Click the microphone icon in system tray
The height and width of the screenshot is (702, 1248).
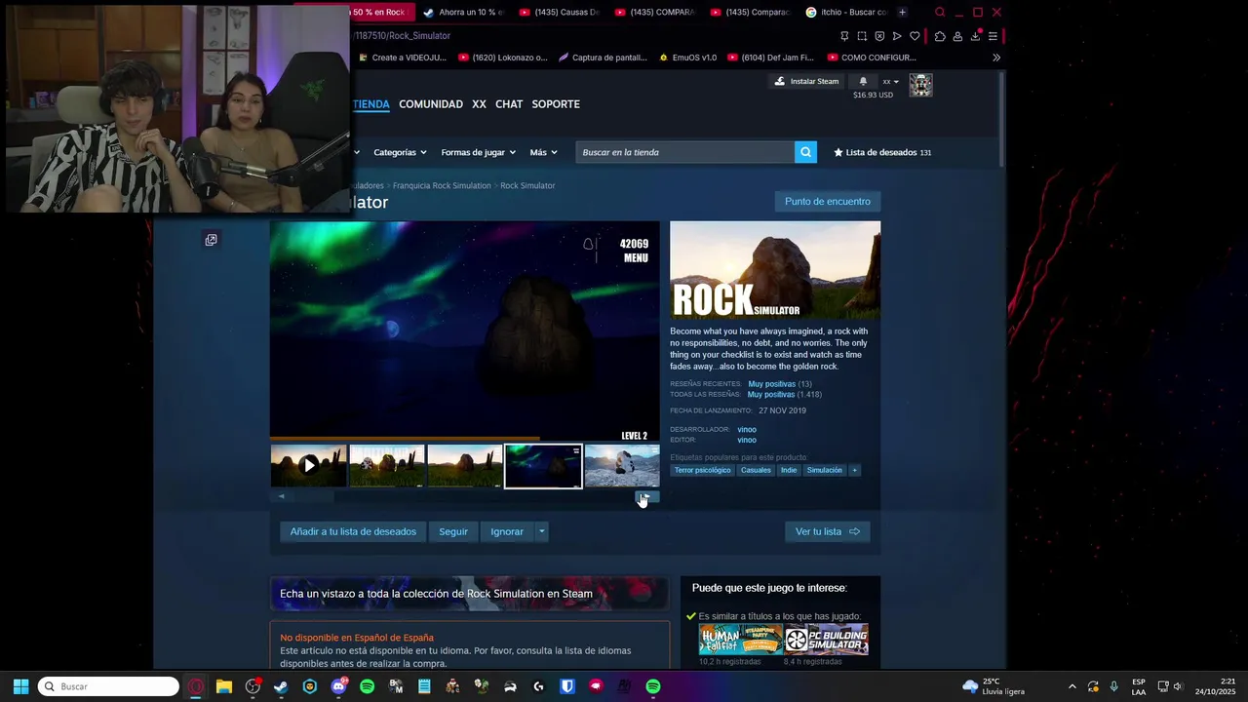pos(1113,686)
